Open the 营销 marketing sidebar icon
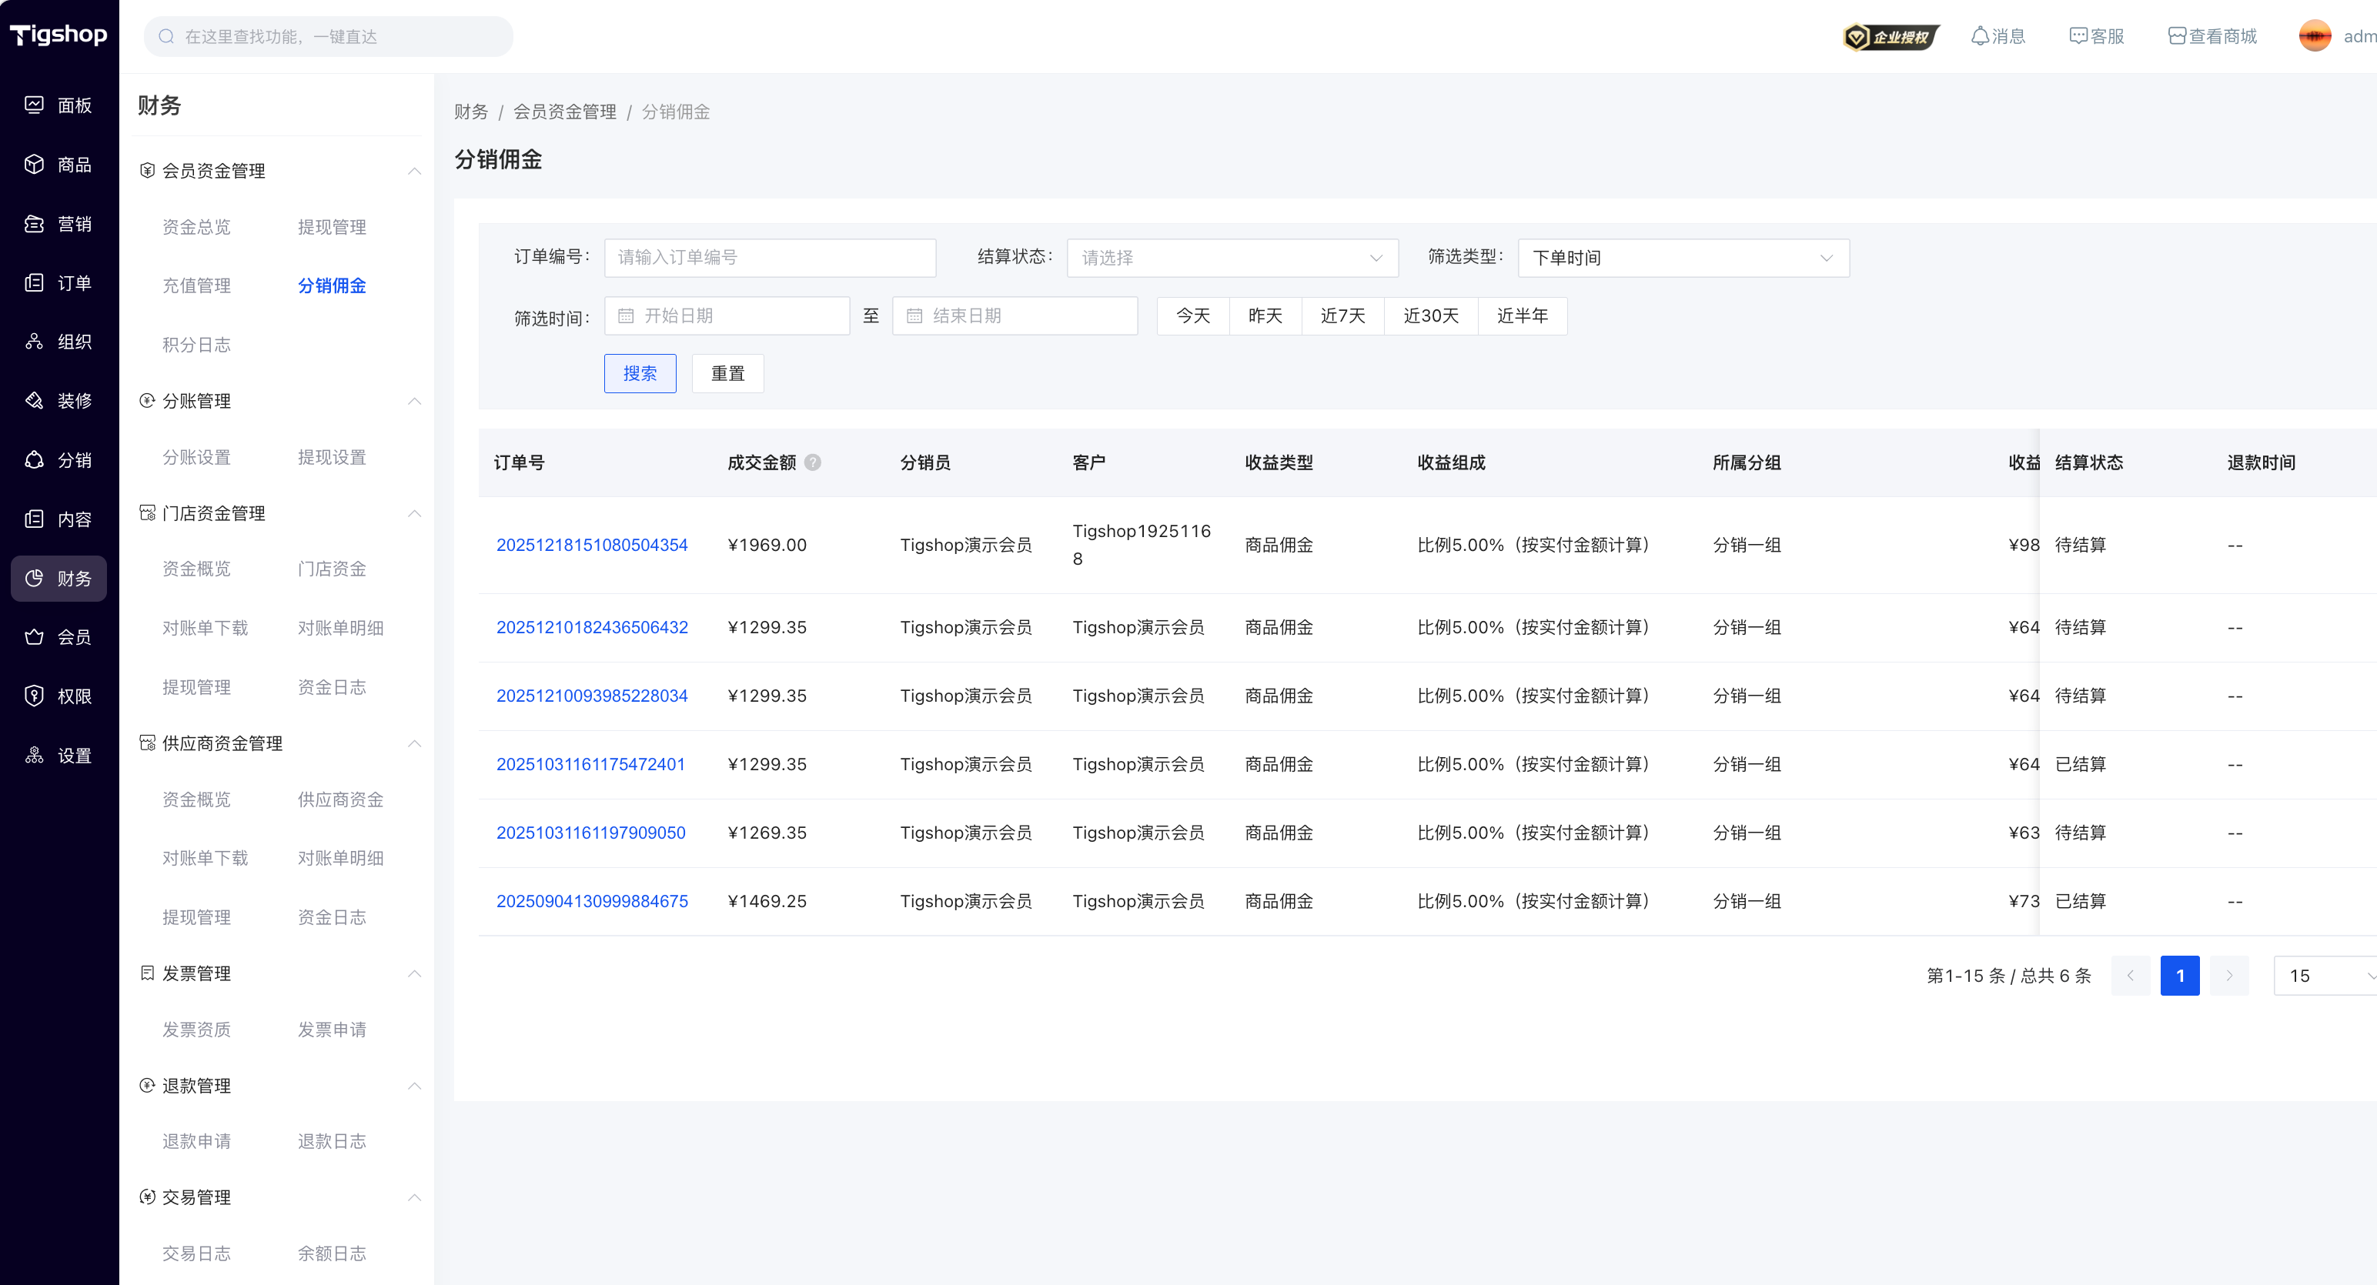2377x1285 pixels. [34, 223]
